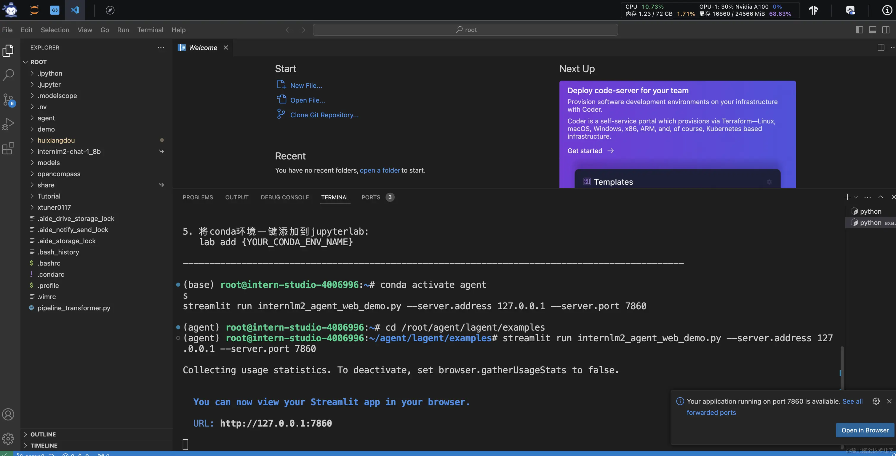Viewport: 896px width, 456px height.
Task: Toggle bottom panel visibility
Action: [x=872, y=30]
